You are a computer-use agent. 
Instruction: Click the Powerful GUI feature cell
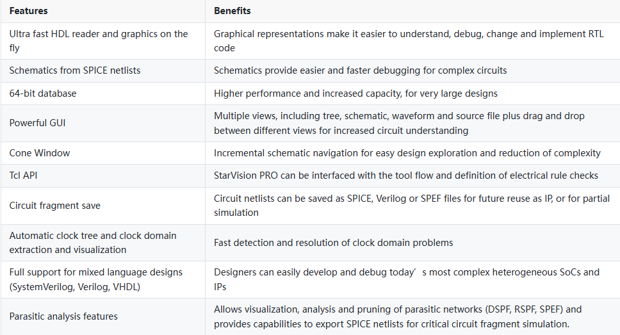coord(37,123)
